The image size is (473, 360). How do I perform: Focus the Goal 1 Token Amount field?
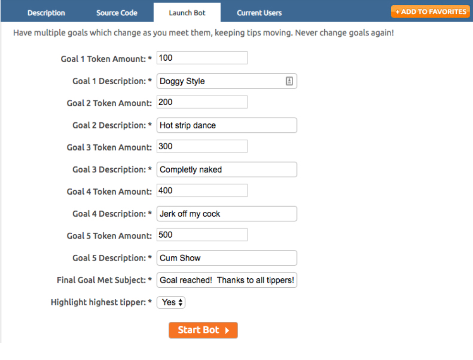[x=202, y=58]
